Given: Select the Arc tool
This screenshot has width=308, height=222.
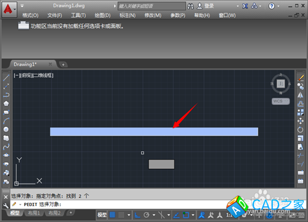Looking at the screenshot, I should click(x=6, y=121).
